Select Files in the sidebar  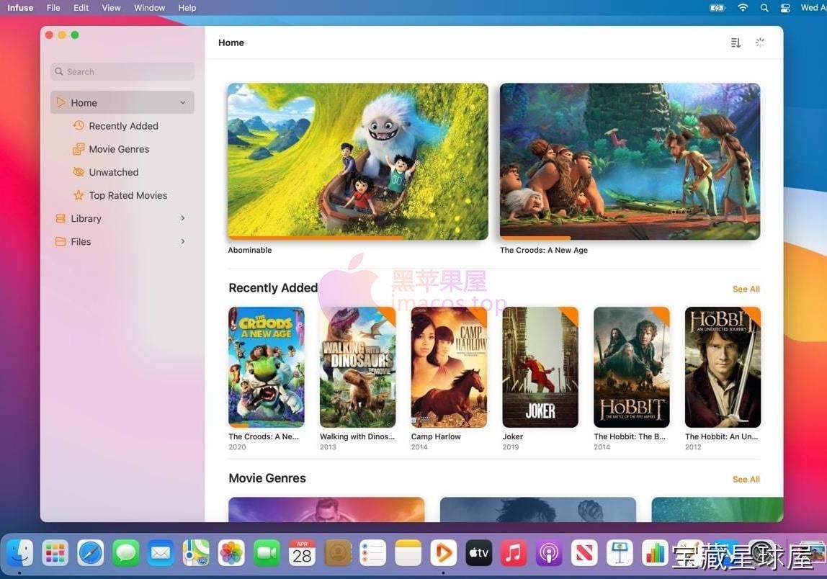[x=81, y=242]
